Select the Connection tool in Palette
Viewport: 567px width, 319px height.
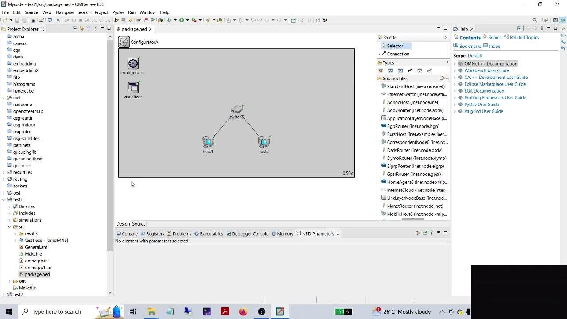398,54
